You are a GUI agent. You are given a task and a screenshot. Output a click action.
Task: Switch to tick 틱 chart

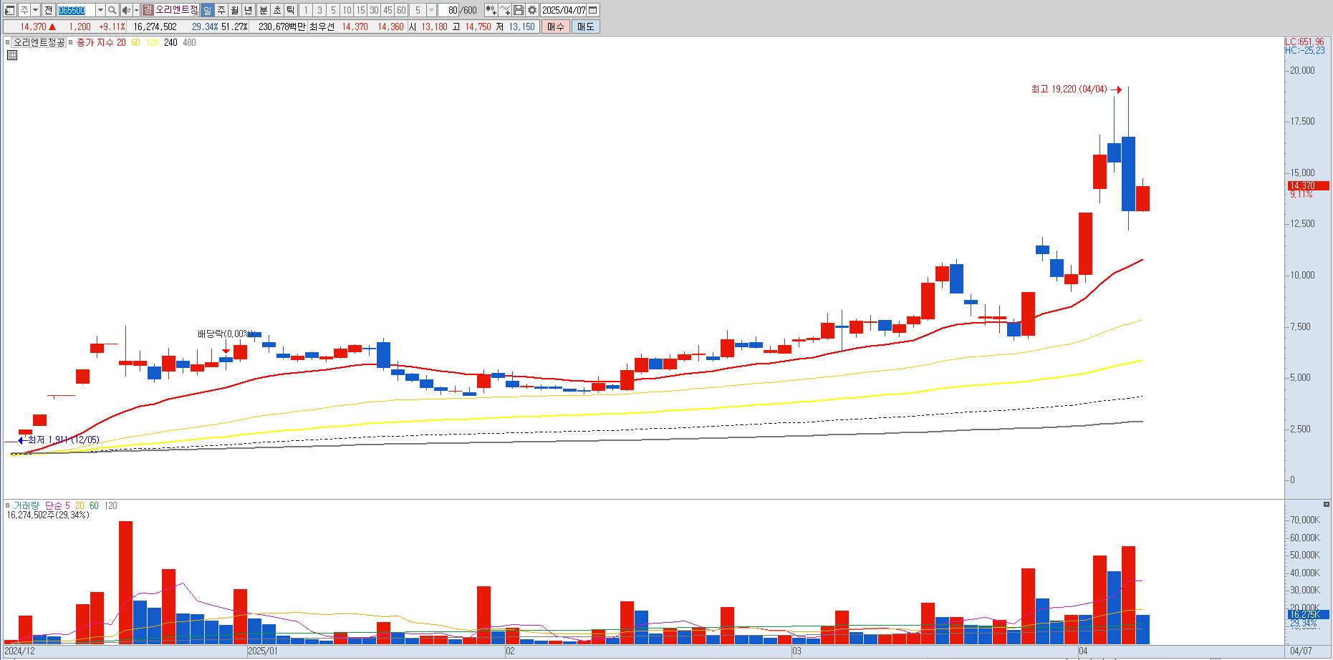tap(290, 10)
